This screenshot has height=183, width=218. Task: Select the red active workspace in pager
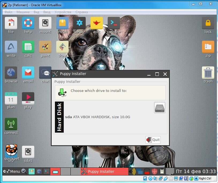tap(55, 171)
